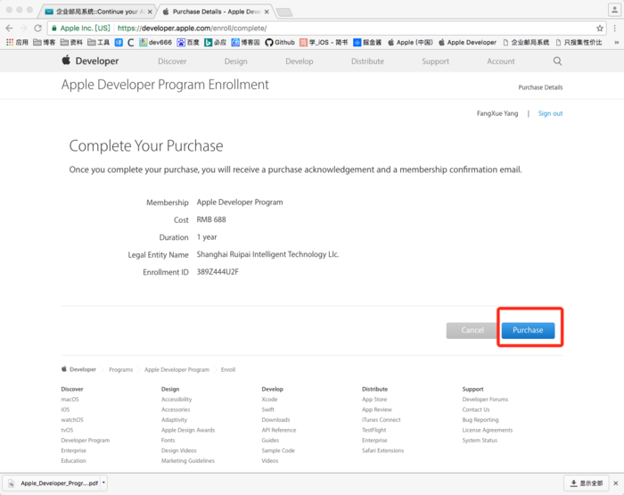The width and height of the screenshot is (624, 495).
Task: Open the Apple (中国) bookmark
Action: pyautogui.click(x=410, y=42)
